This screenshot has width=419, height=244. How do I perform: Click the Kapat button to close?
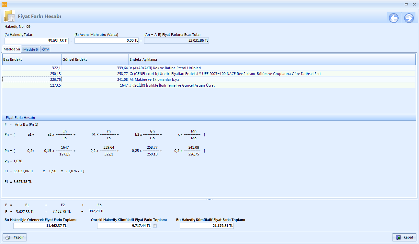coord(404,237)
